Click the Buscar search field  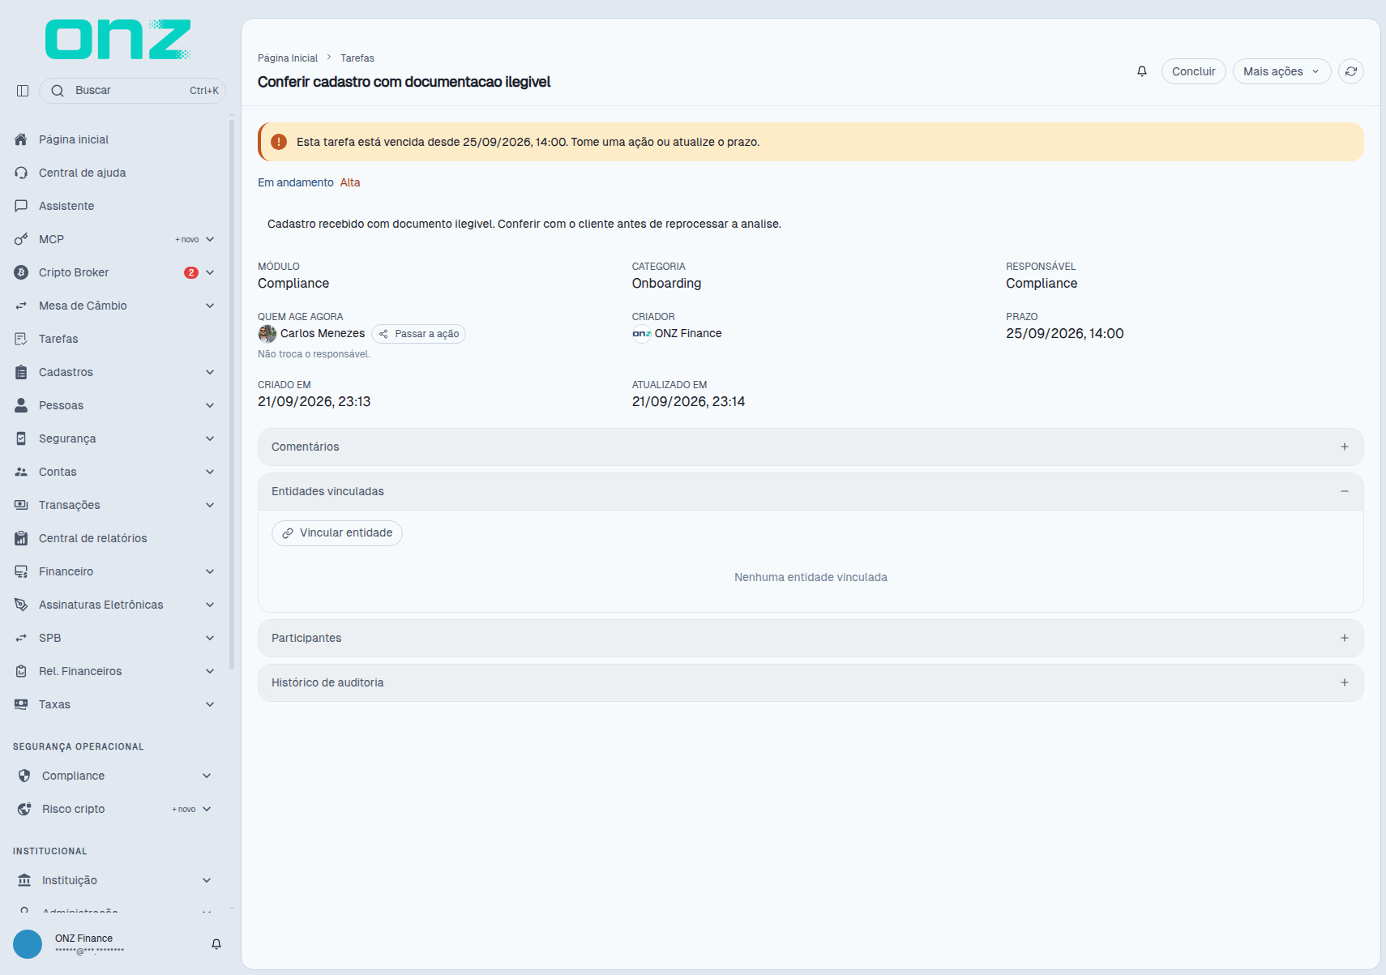point(132,91)
